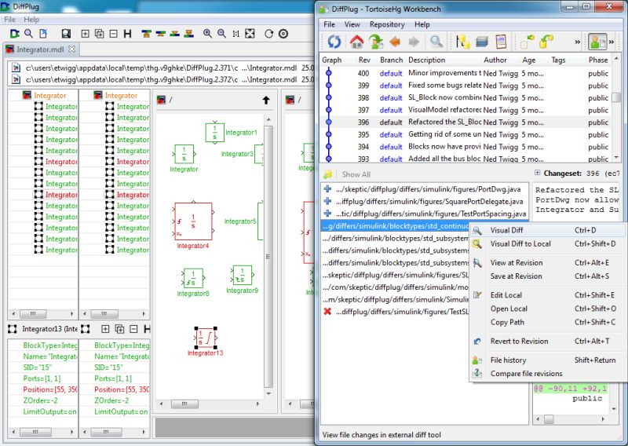Click the new document icon in DiffPlug toolbar
Image resolution: width=628 pixels, height=446 pixels.
(x=43, y=34)
